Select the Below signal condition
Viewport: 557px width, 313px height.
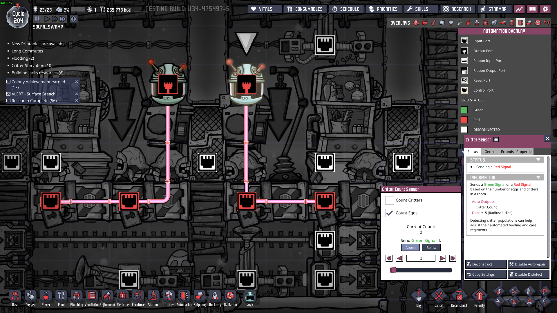431,248
